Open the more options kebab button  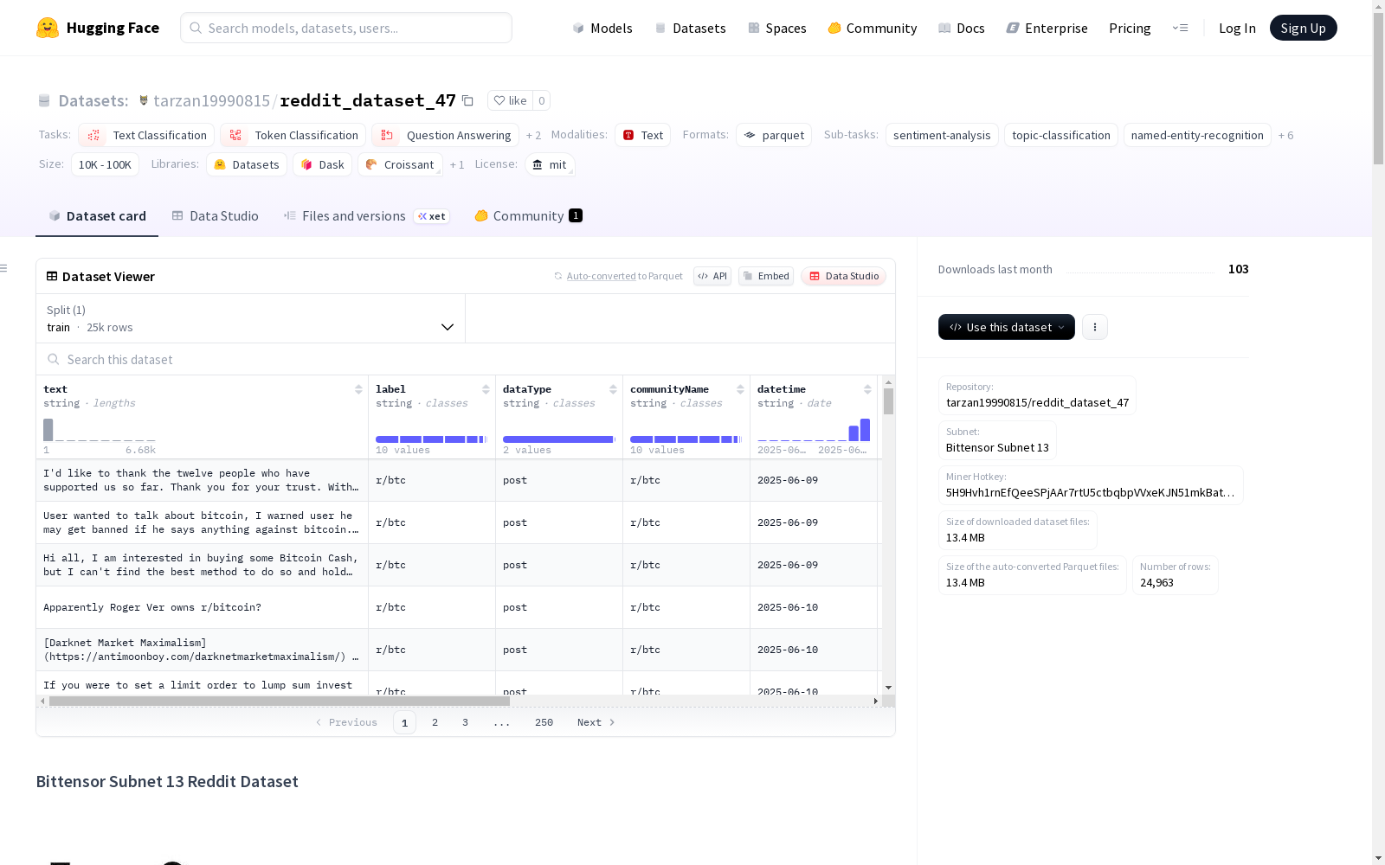click(x=1095, y=327)
